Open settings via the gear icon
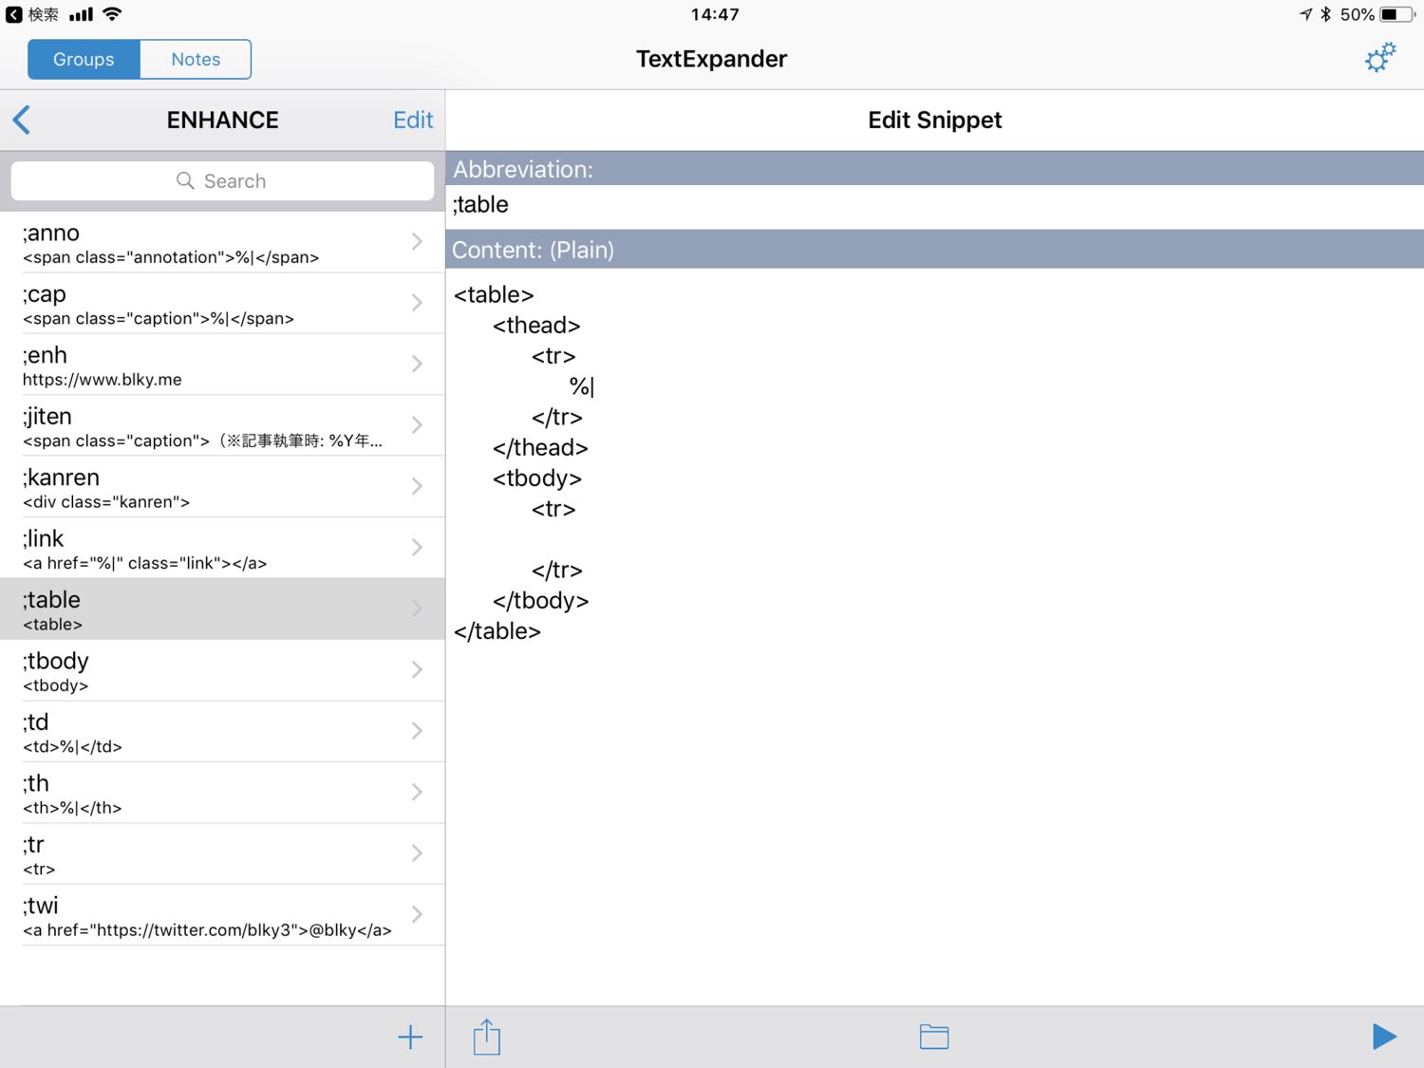This screenshot has height=1068, width=1424. click(1380, 58)
